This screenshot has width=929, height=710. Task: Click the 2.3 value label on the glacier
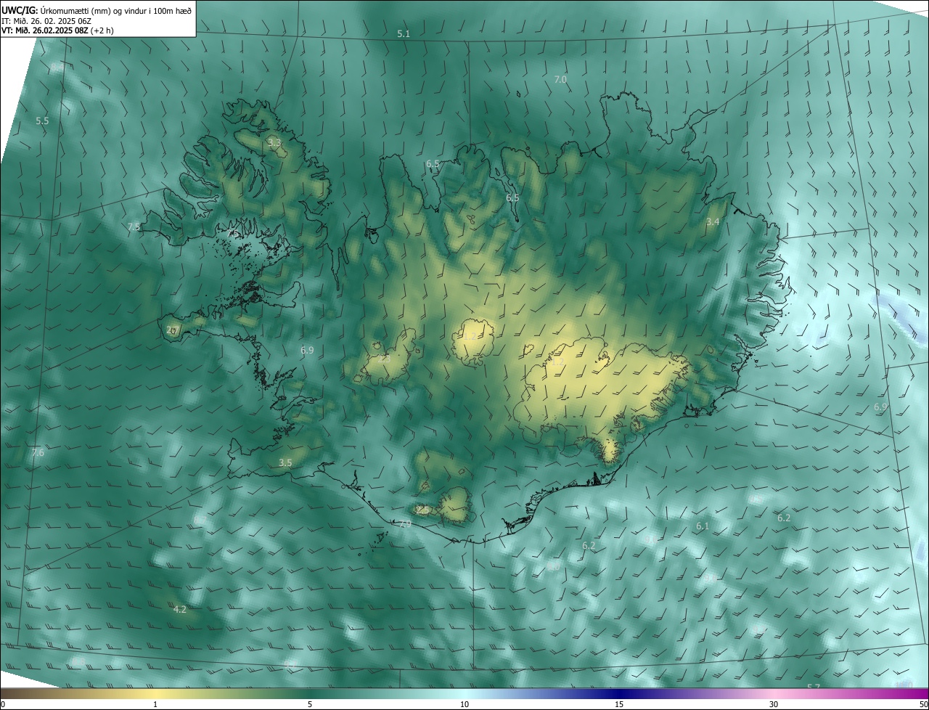pyautogui.click(x=385, y=359)
